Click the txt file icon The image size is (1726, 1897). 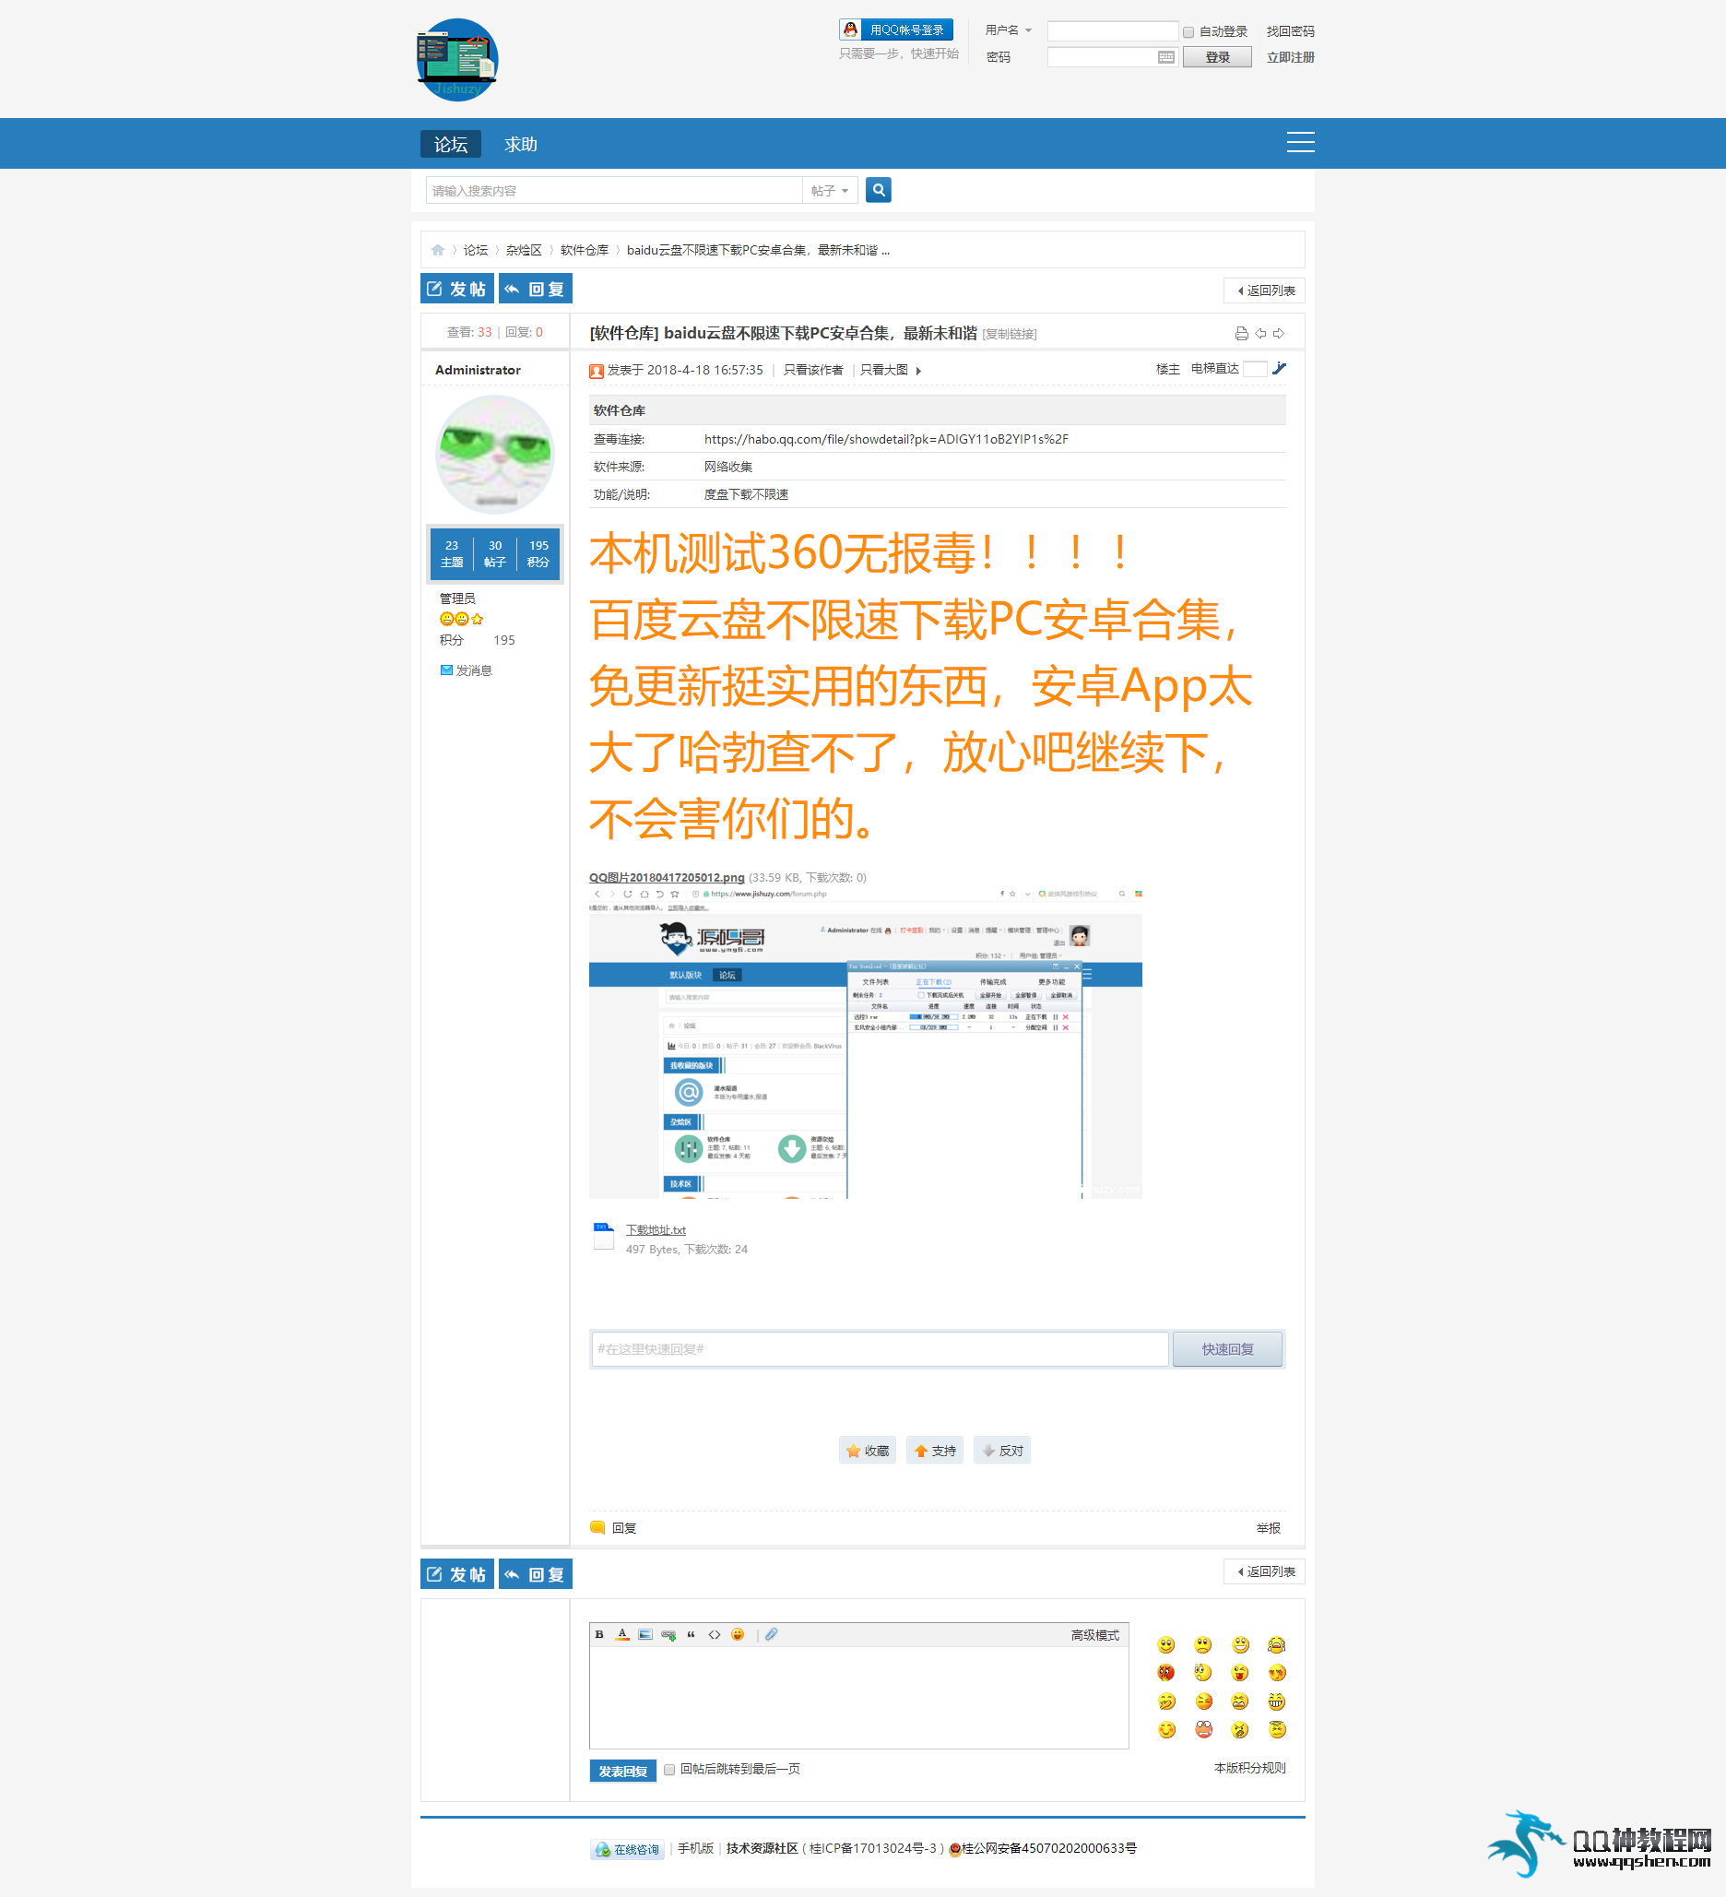pyautogui.click(x=603, y=1236)
